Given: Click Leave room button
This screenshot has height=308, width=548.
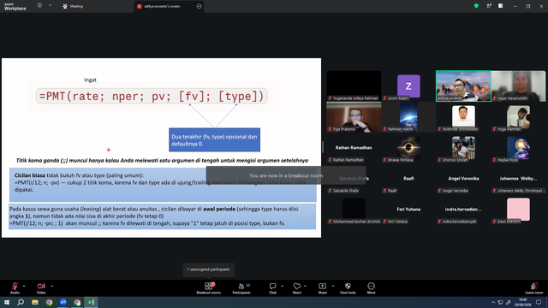Looking at the screenshot, I should 534,288.
